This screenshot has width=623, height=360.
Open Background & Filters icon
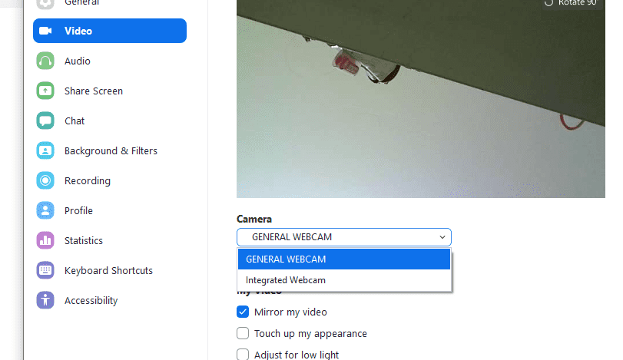(45, 150)
